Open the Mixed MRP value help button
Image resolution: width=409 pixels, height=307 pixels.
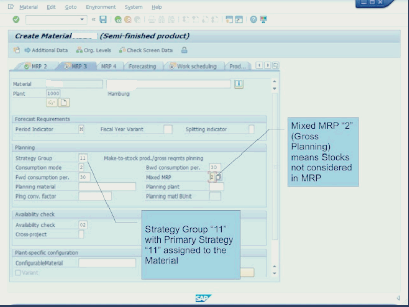tap(219, 177)
